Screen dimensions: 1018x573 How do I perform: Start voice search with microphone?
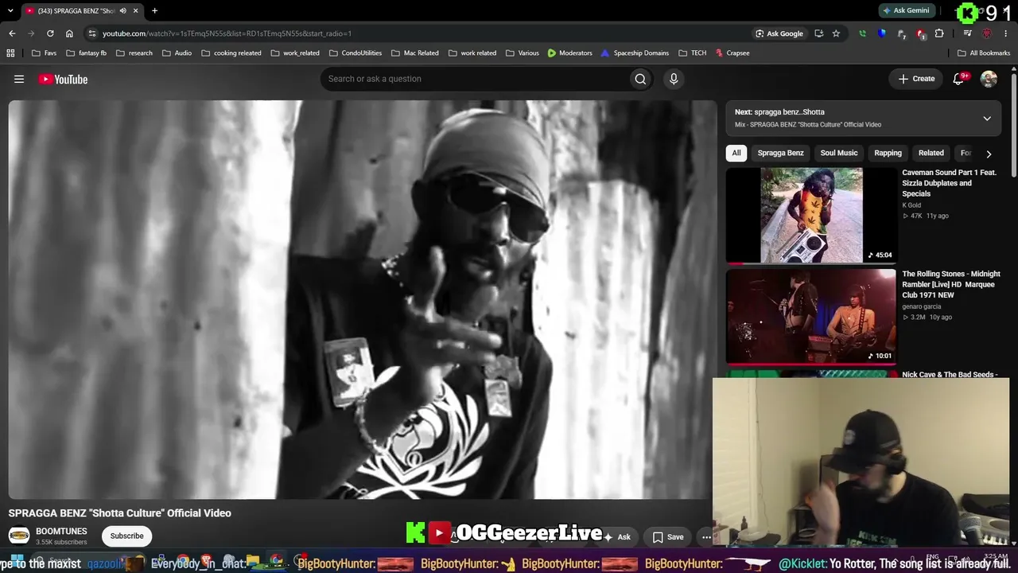coord(674,79)
